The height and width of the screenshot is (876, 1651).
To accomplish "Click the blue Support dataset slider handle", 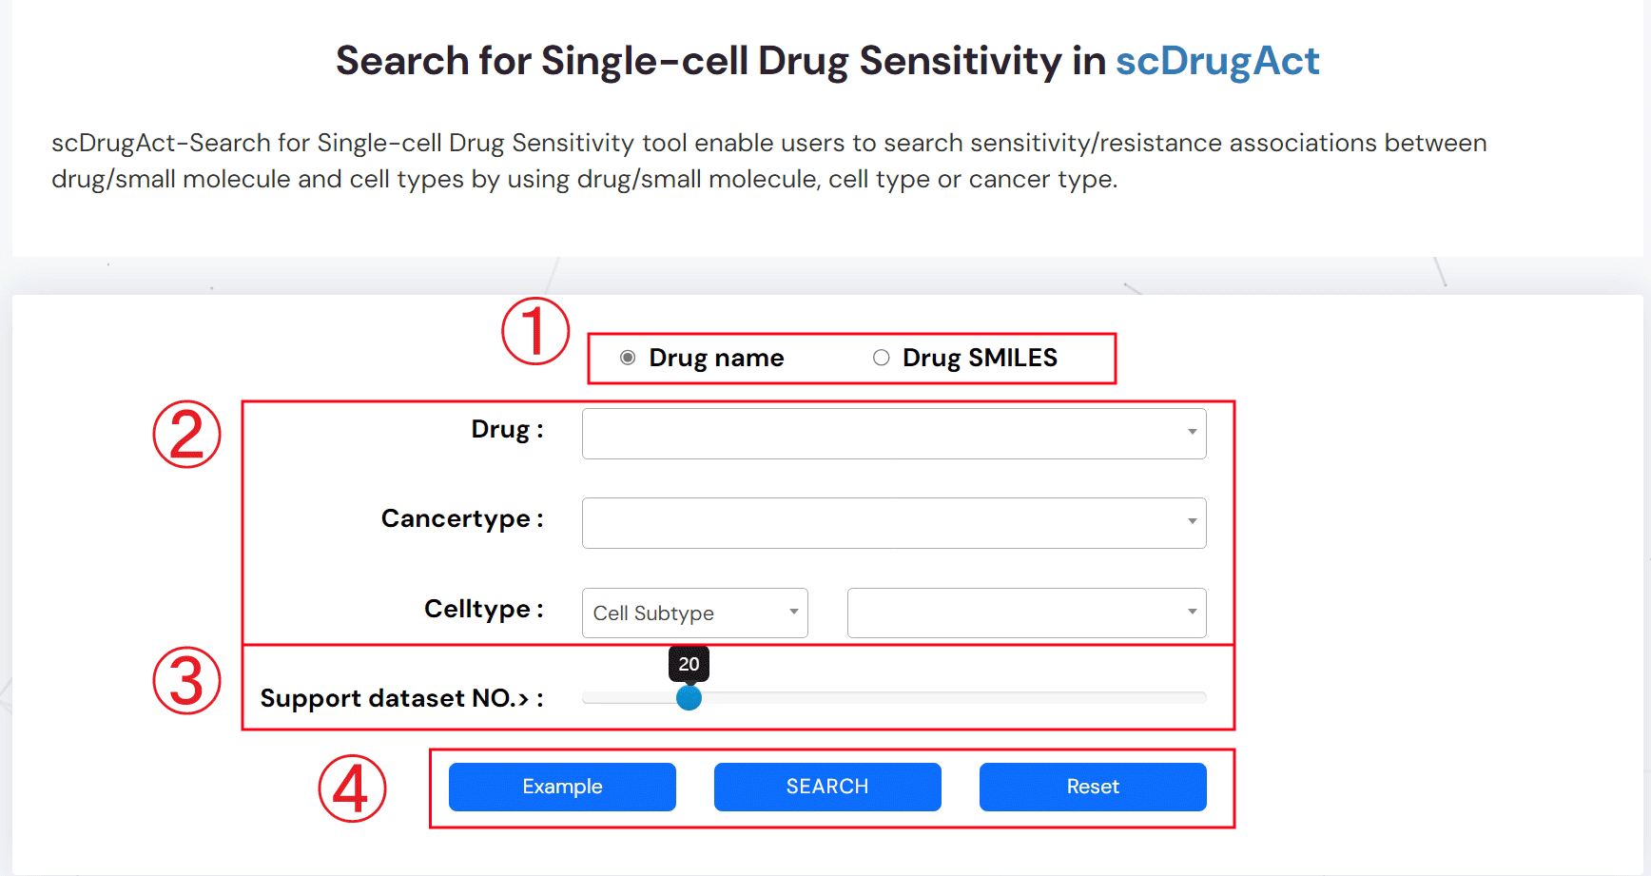I will pyautogui.click(x=689, y=698).
